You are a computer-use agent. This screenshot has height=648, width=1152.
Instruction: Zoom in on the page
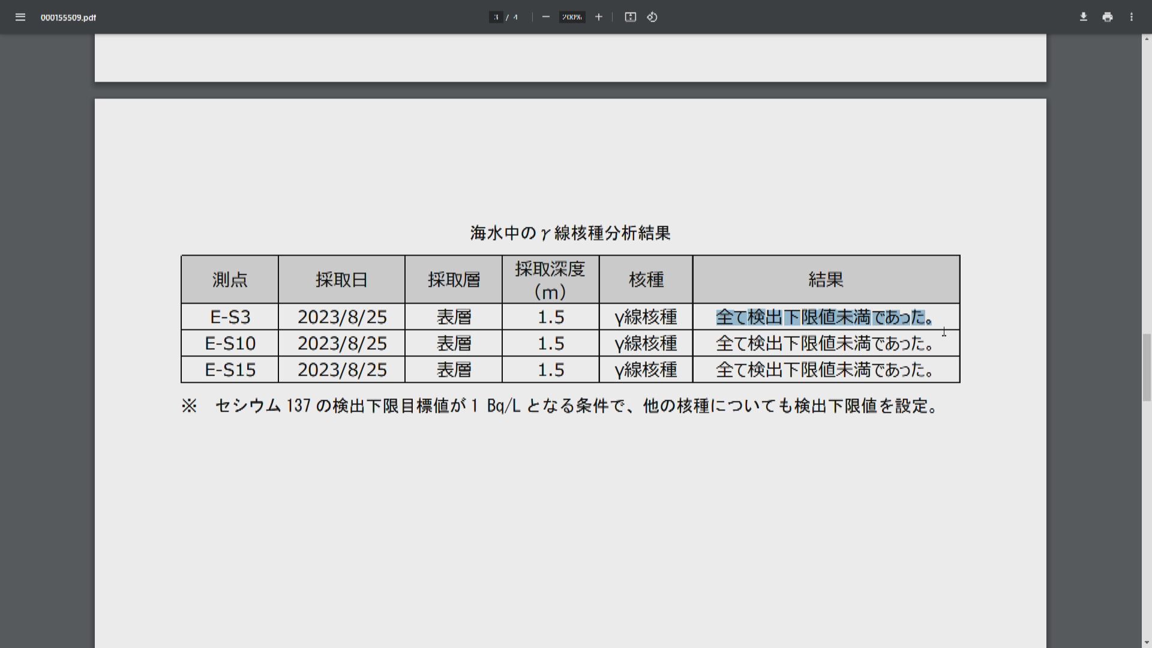click(x=598, y=17)
